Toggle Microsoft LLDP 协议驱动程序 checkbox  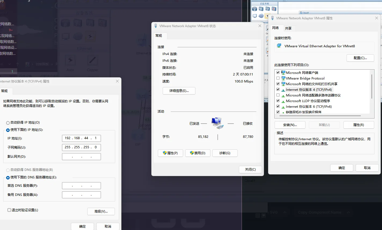coord(278,101)
